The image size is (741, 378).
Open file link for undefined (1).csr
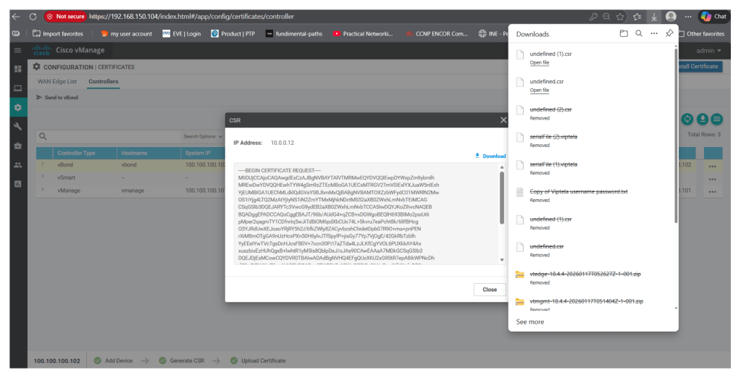coord(540,63)
